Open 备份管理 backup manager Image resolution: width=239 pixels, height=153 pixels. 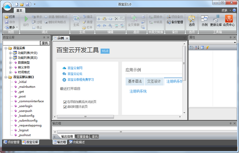175,22
